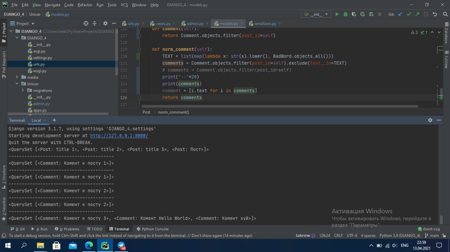Jump to previous highlighted error arrow
This screenshot has height=252, width=450.
coord(432,32)
